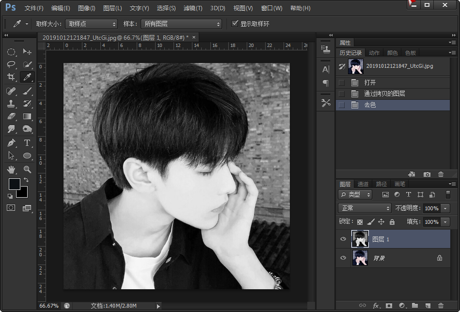This screenshot has width=460, height=312.
Task: Click the zoom percentage field 66.67%
Action: (x=49, y=306)
